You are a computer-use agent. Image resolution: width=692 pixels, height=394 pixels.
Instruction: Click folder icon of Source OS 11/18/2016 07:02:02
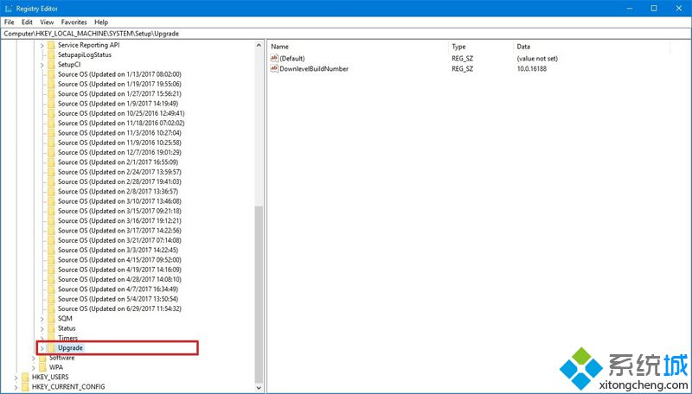[51, 123]
